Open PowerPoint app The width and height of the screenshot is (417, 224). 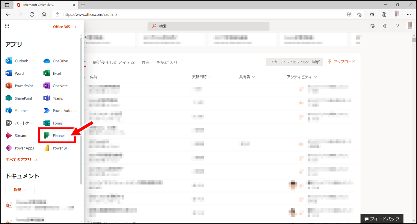point(19,86)
